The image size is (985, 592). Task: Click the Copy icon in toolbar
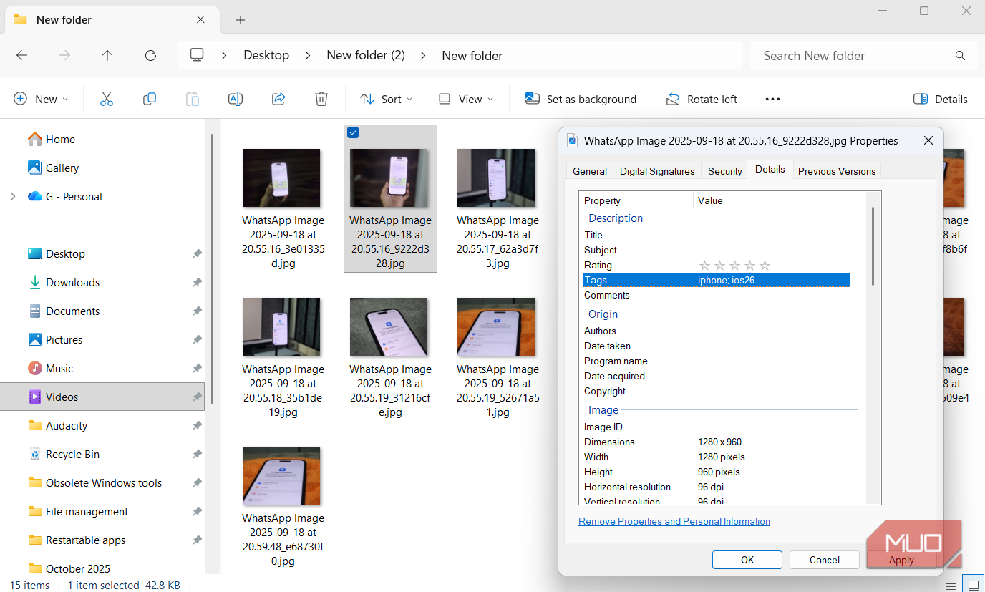click(x=150, y=99)
